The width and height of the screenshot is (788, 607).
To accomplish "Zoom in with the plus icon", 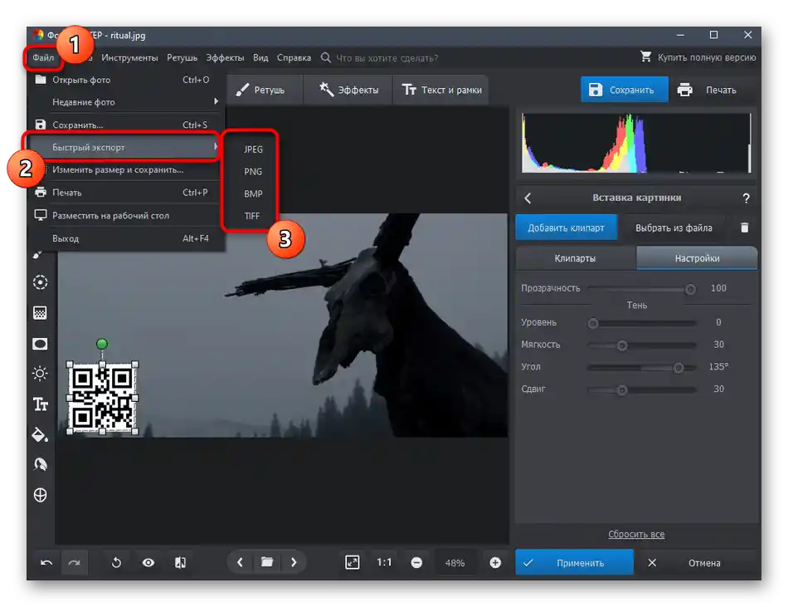I will click(495, 563).
